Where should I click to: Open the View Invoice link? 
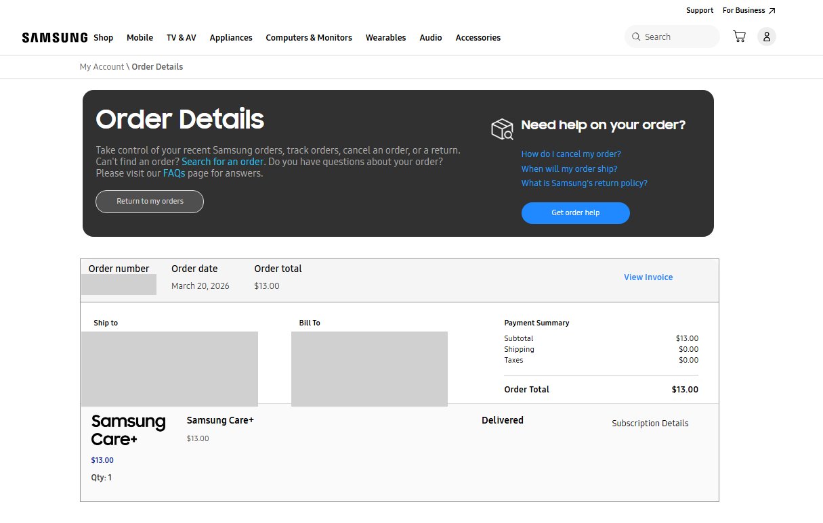click(648, 277)
